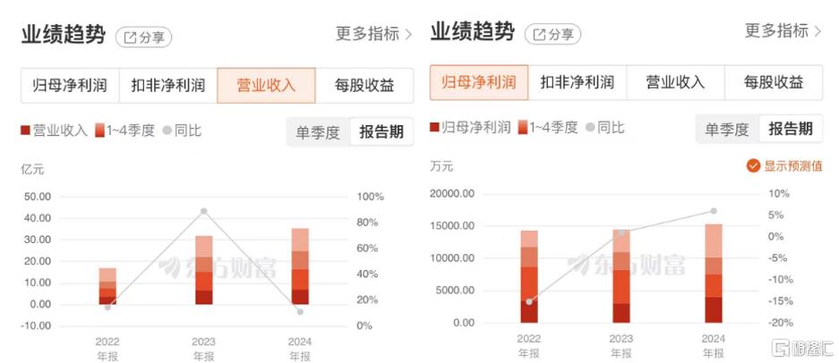
Task: Click 亿元 unit label in left chart
Action: [x=32, y=170]
